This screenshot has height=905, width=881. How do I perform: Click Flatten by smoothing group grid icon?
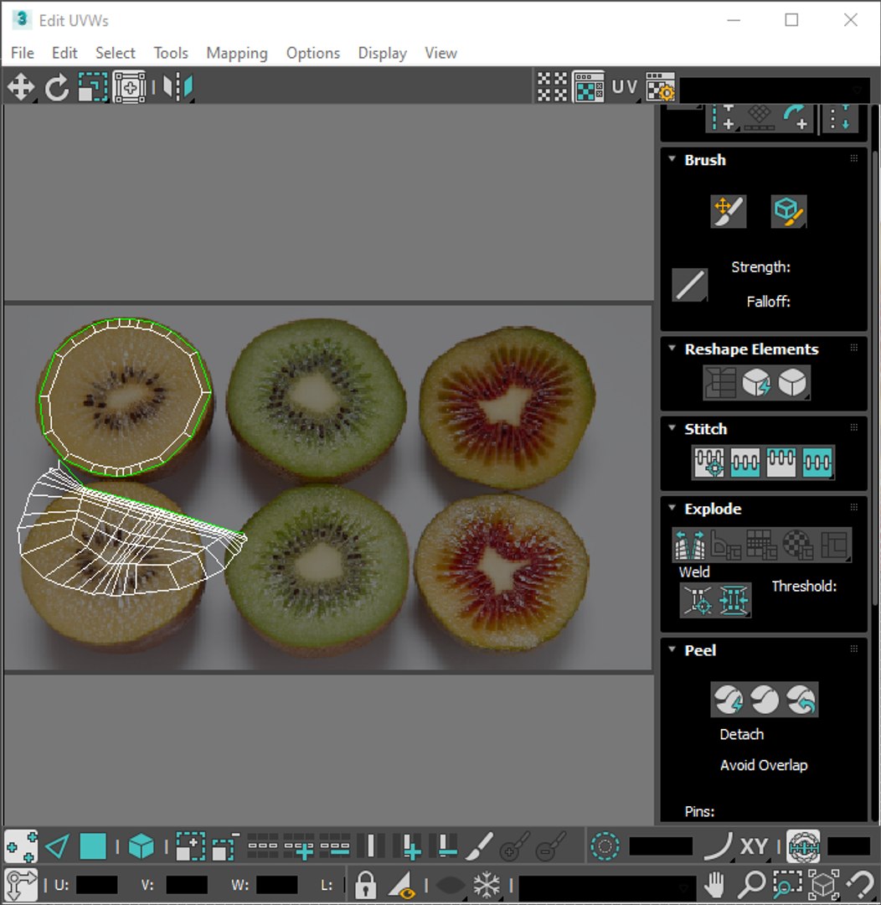click(x=761, y=545)
